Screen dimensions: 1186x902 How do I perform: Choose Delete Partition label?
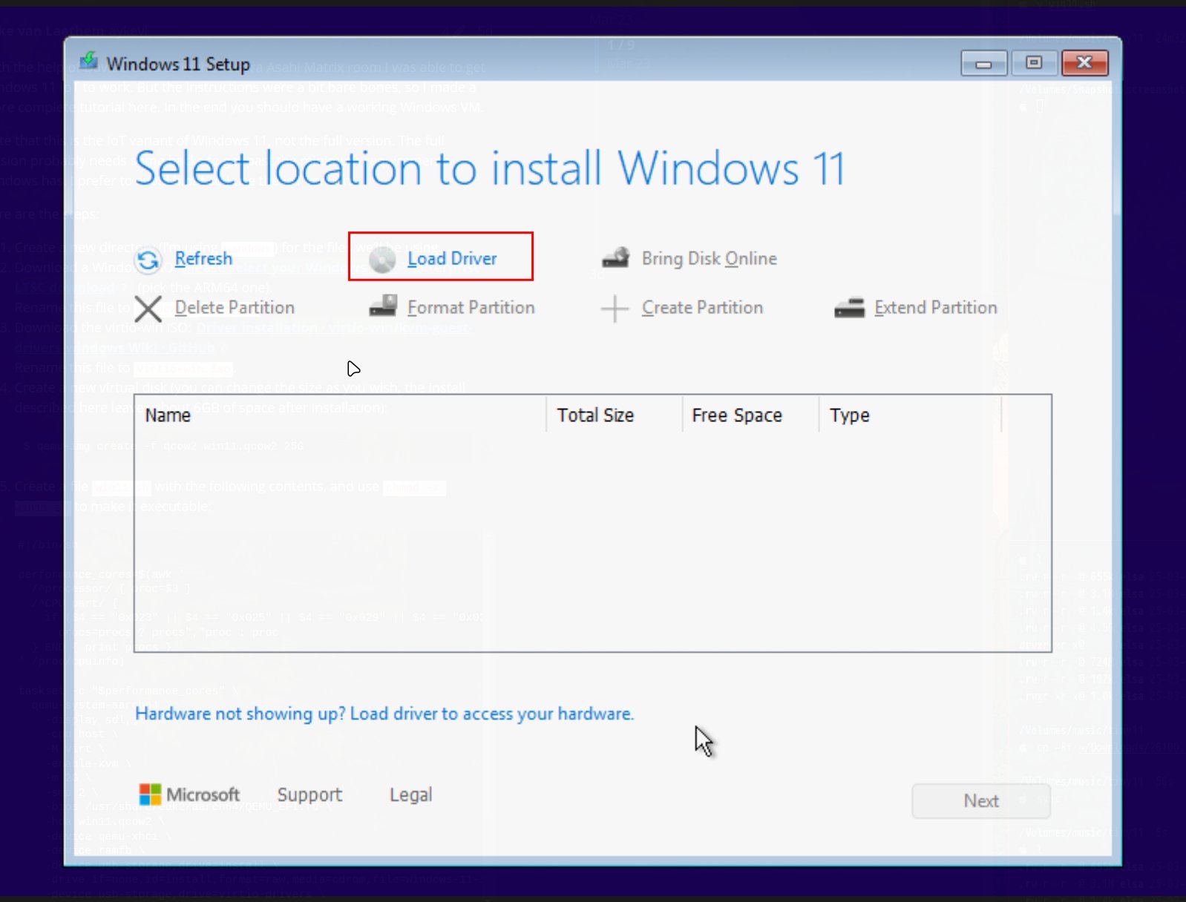(x=235, y=308)
